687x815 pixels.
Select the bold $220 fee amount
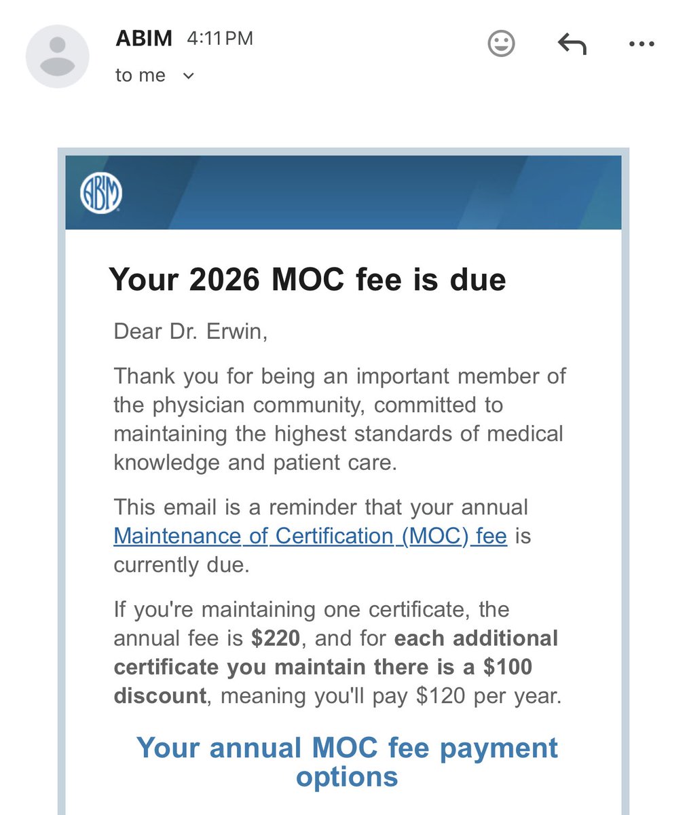(x=275, y=638)
